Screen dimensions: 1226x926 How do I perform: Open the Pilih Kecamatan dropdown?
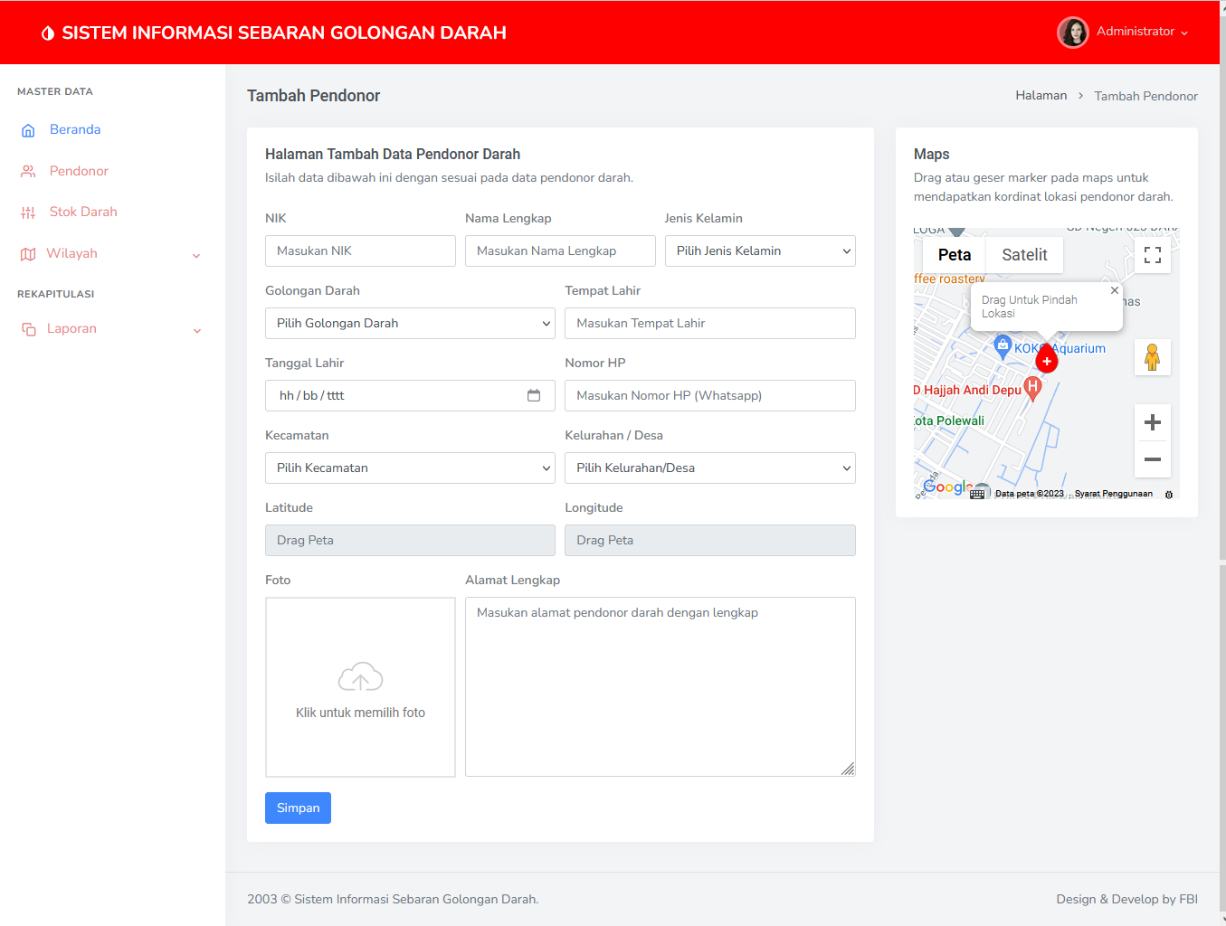click(x=409, y=468)
